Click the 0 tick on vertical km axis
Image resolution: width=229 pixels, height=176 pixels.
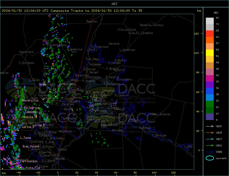coord(199,150)
